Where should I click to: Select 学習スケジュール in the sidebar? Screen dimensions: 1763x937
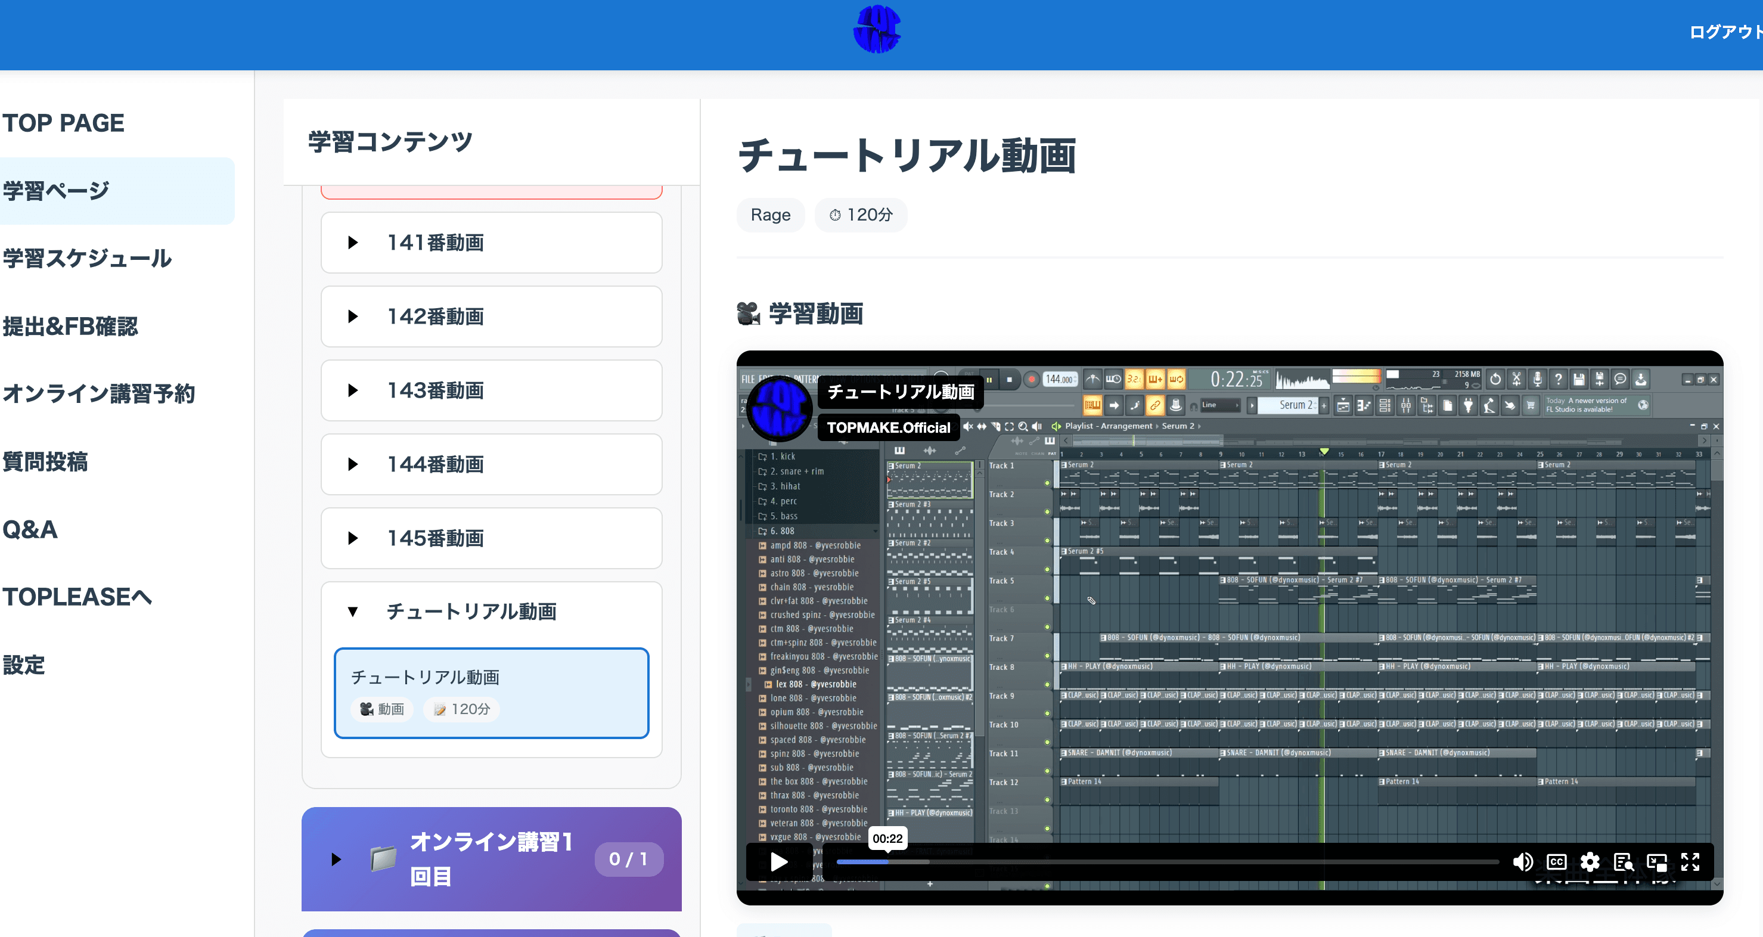(87, 259)
